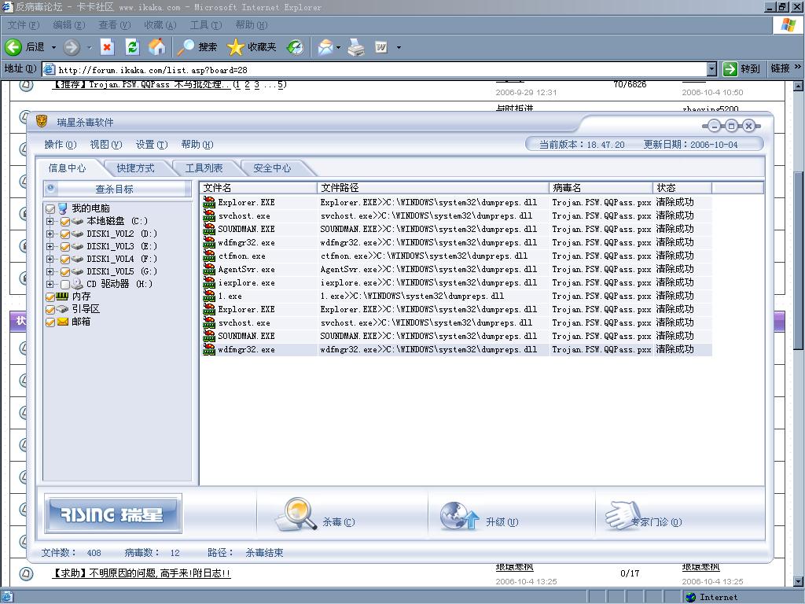Click the IE Refresh toolbar icon
Image resolution: width=805 pixels, height=604 pixels.
tap(132, 47)
